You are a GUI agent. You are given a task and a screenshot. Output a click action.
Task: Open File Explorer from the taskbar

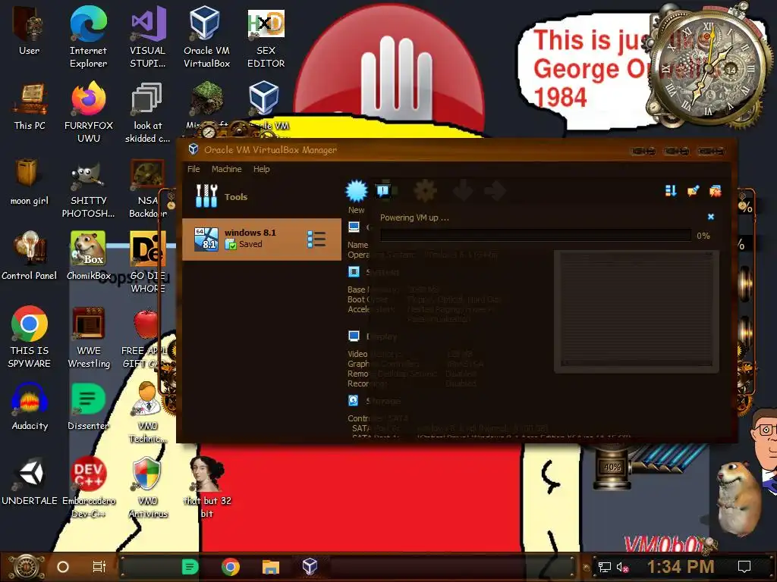[271, 567]
